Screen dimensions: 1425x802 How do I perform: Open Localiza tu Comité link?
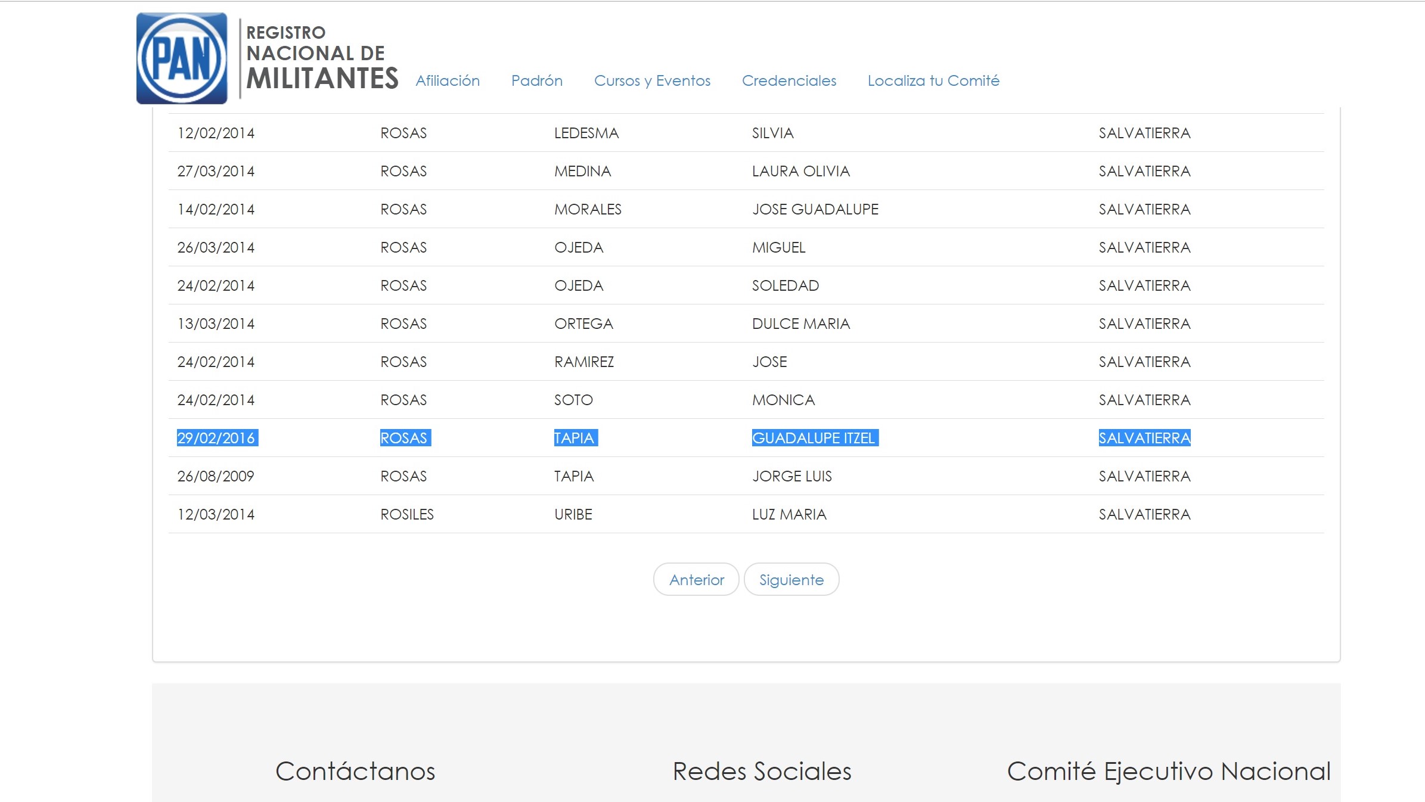(933, 81)
